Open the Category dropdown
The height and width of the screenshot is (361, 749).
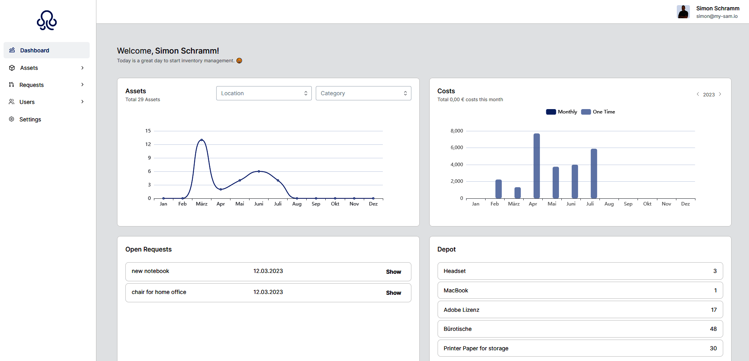click(363, 93)
